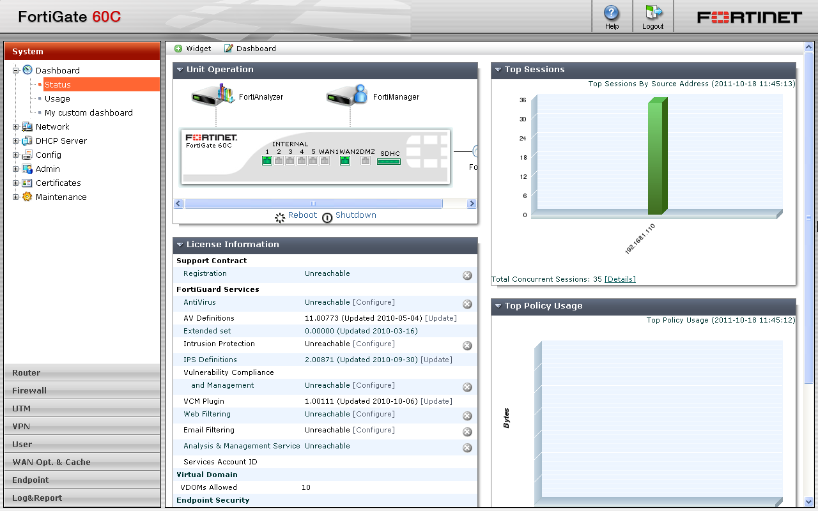This screenshot has height=511, width=818.
Task: Click the Vulnerability Management unreachable status icon
Action: 467,387
